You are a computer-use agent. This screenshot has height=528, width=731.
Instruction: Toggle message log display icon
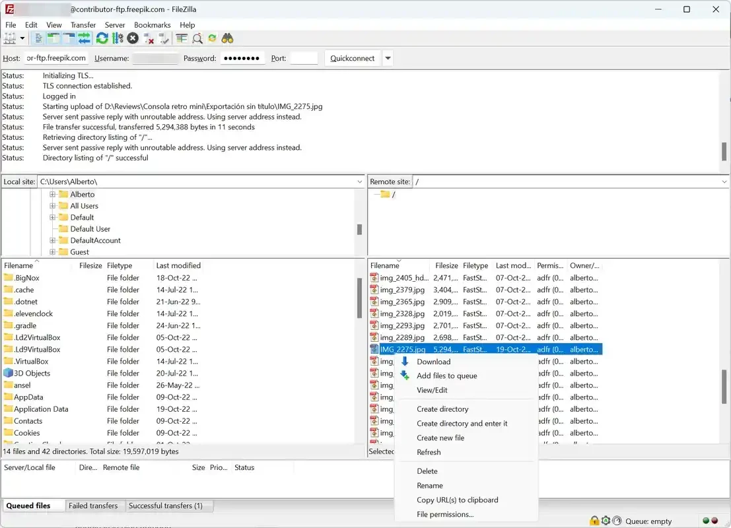[x=38, y=39]
